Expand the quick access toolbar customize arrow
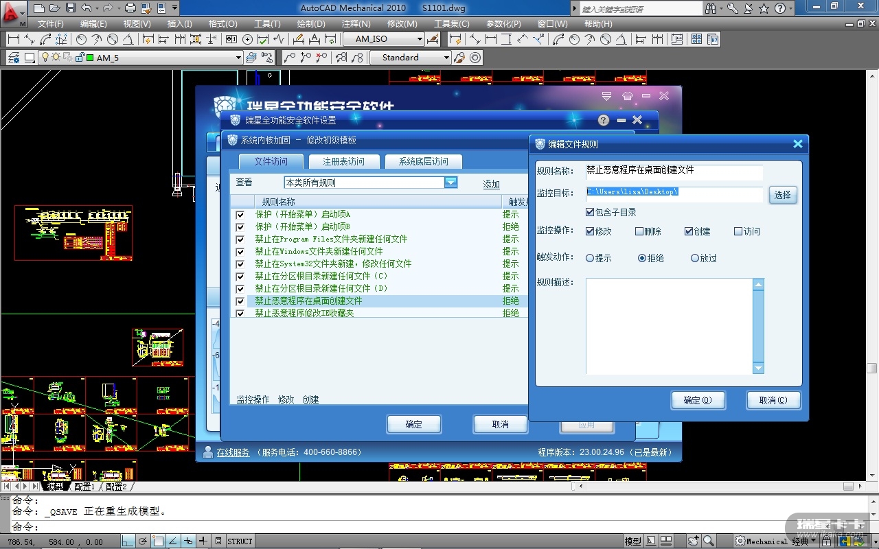Image resolution: width=879 pixels, height=549 pixels. (x=175, y=8)
